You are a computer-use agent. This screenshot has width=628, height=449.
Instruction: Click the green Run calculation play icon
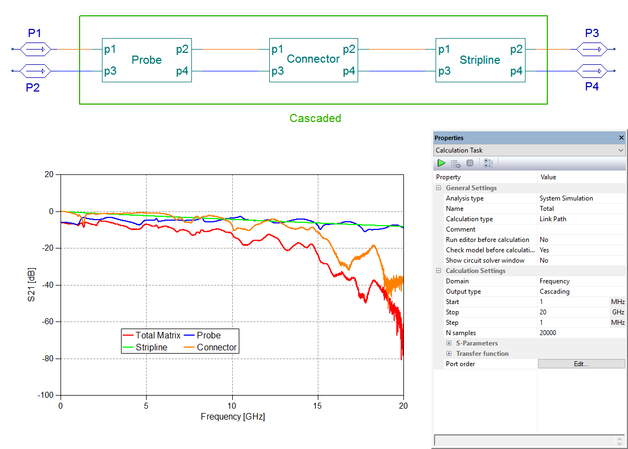click(x=441, y=163)
